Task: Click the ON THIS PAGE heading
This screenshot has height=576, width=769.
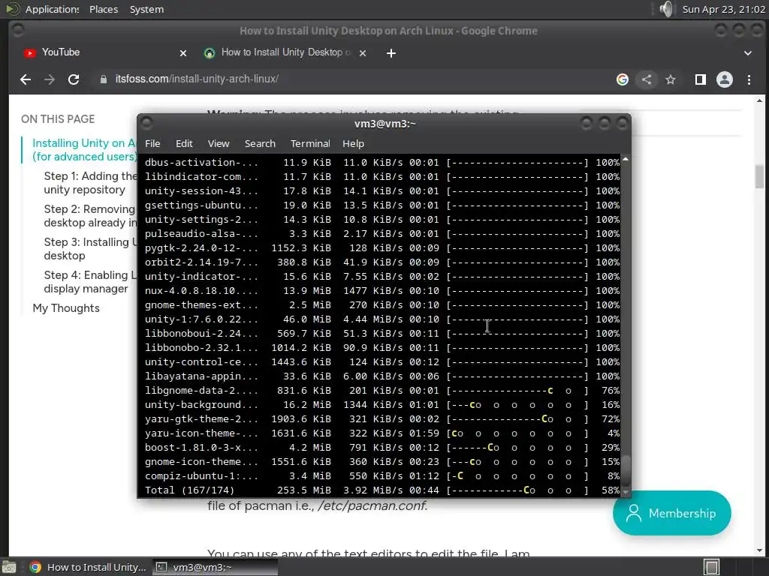Action: 58,119
